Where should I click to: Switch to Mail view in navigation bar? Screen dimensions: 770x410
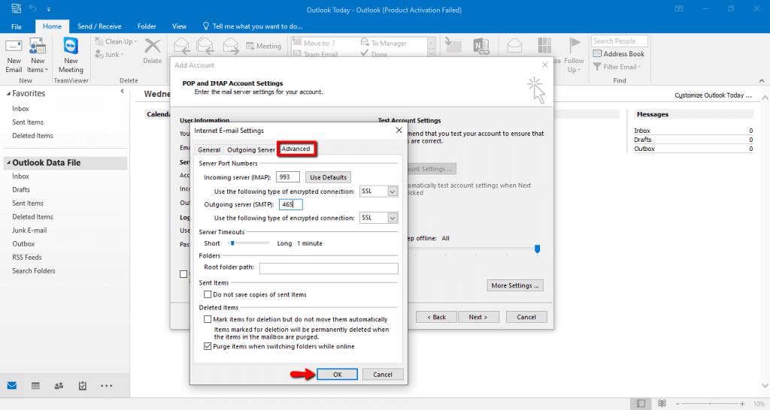(x=12, y=386)
